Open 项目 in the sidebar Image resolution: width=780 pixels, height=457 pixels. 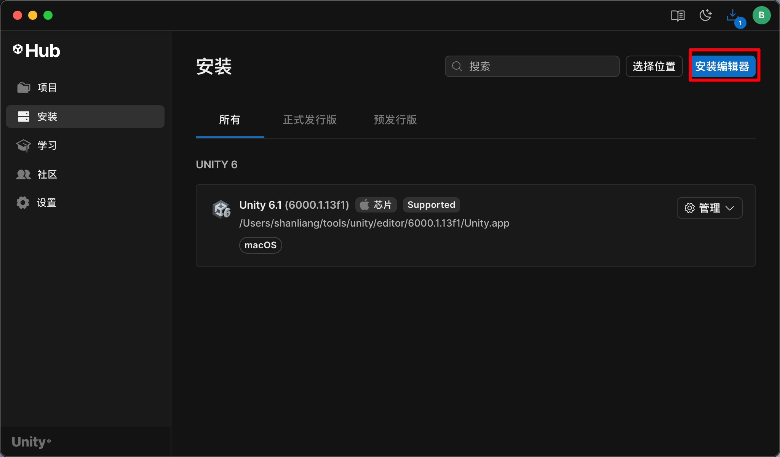coord(85,88)
